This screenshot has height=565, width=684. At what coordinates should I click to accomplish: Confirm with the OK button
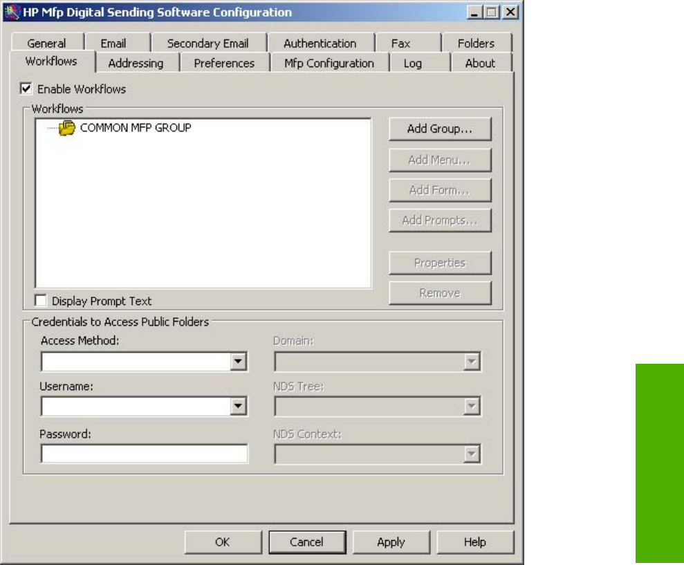(223, 542)
